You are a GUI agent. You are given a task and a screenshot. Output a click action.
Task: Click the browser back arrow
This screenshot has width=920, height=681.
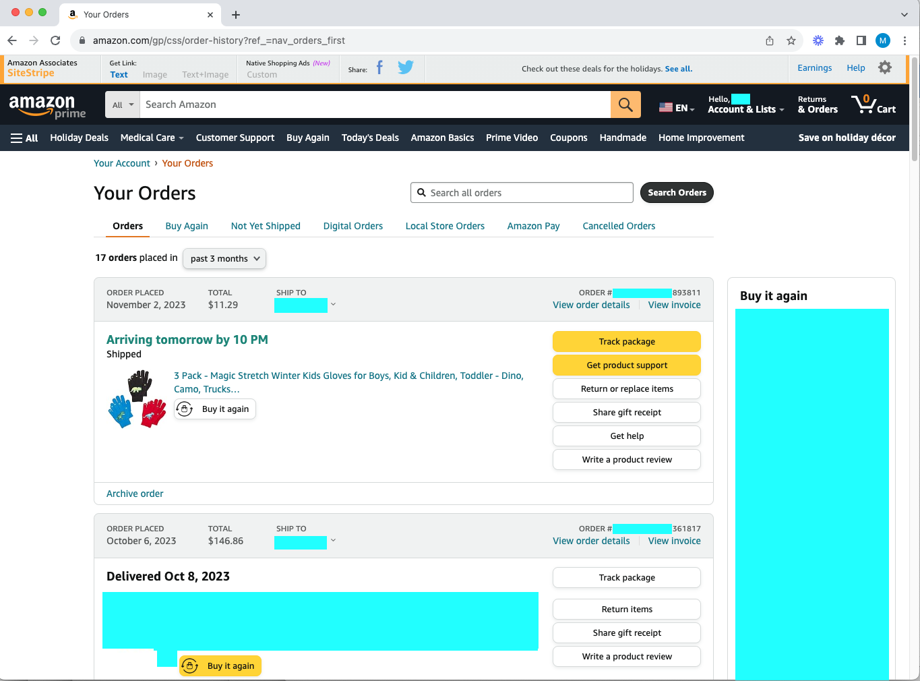coord(11,40)
